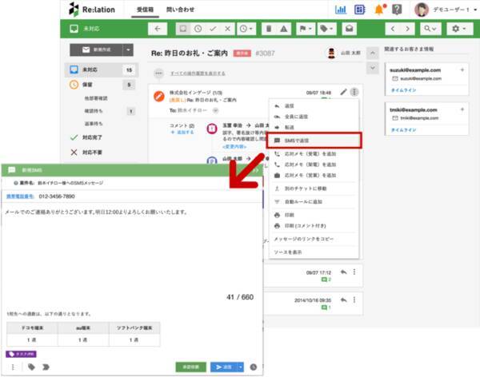The height and width of the screenshot is (377, 480).
Task: Select the reply option in context menu
Action: (x=314, y=105)
